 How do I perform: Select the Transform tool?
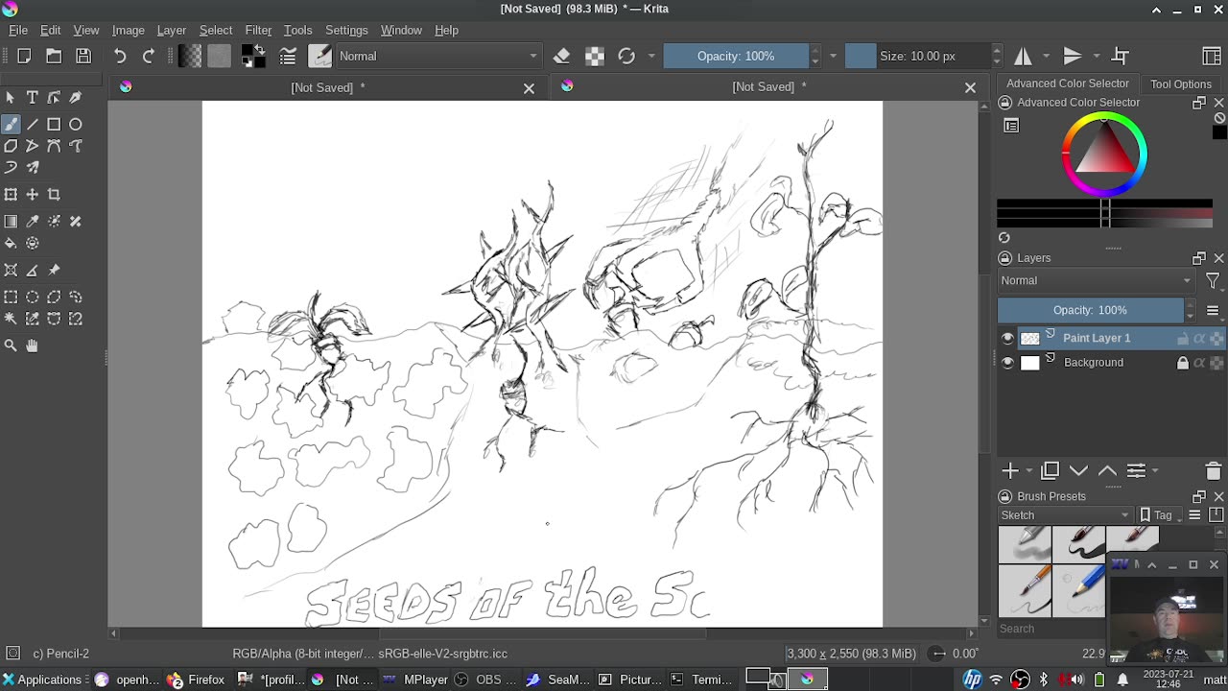coord(11,194)
